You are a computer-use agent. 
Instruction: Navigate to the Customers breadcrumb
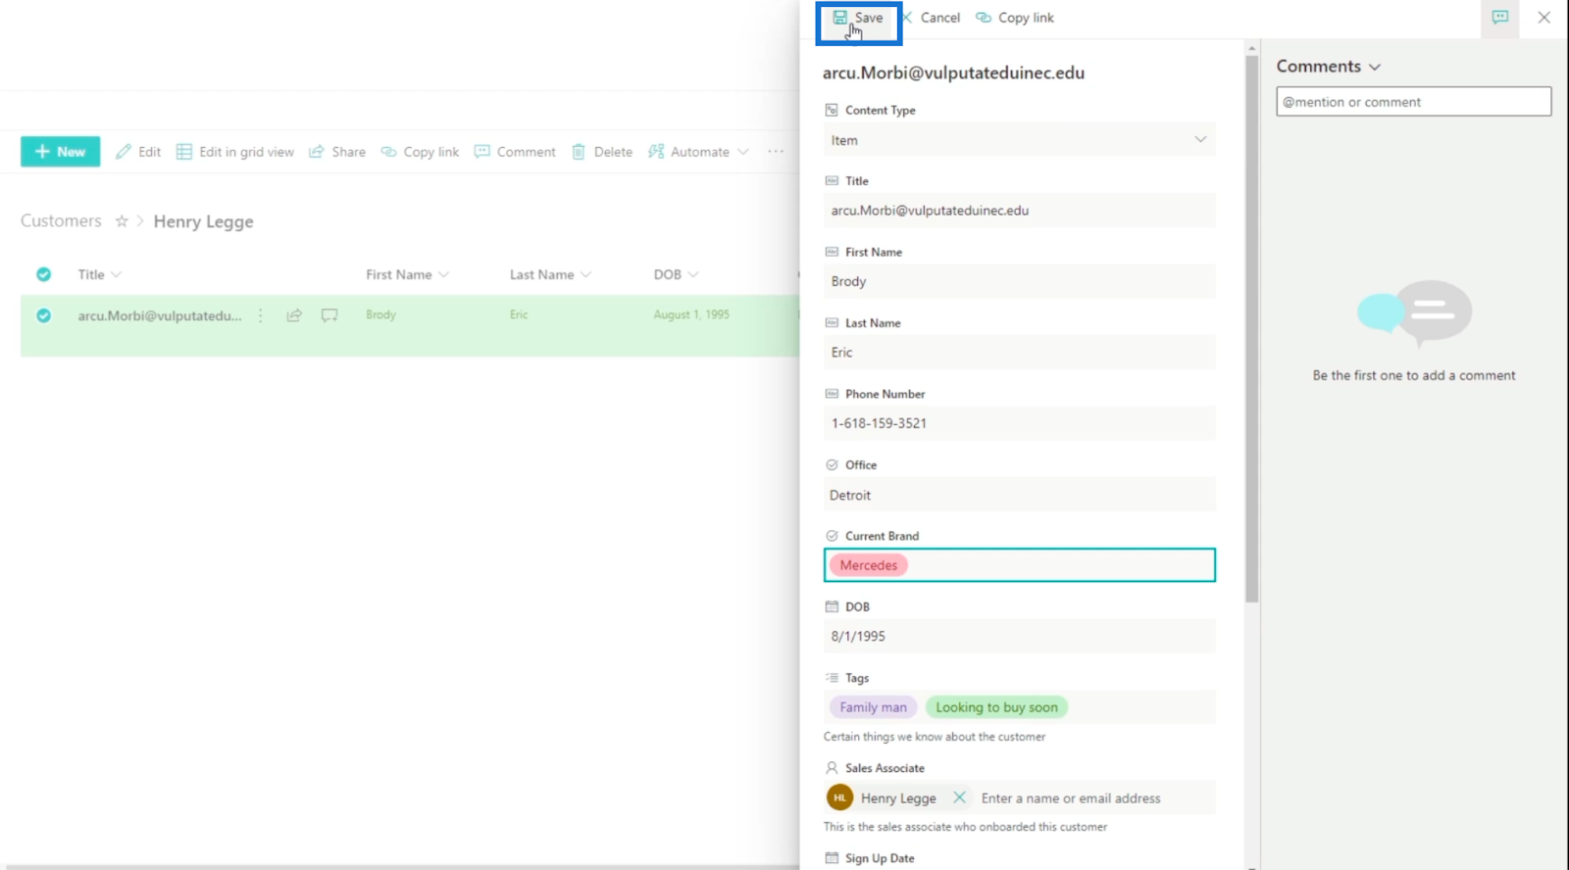[61, 221]
